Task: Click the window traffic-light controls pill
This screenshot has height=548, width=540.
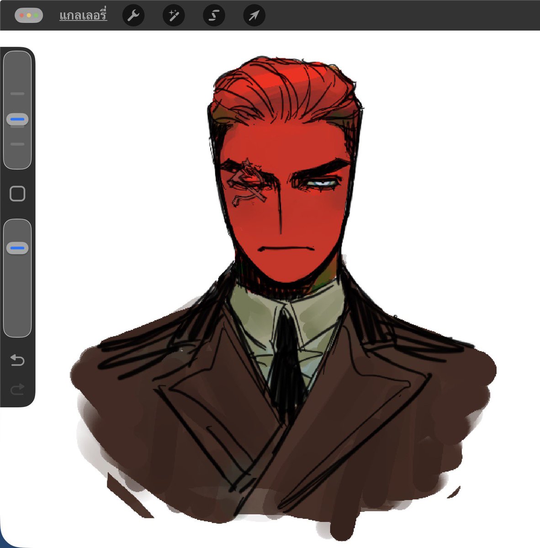Action: (29, 16)
